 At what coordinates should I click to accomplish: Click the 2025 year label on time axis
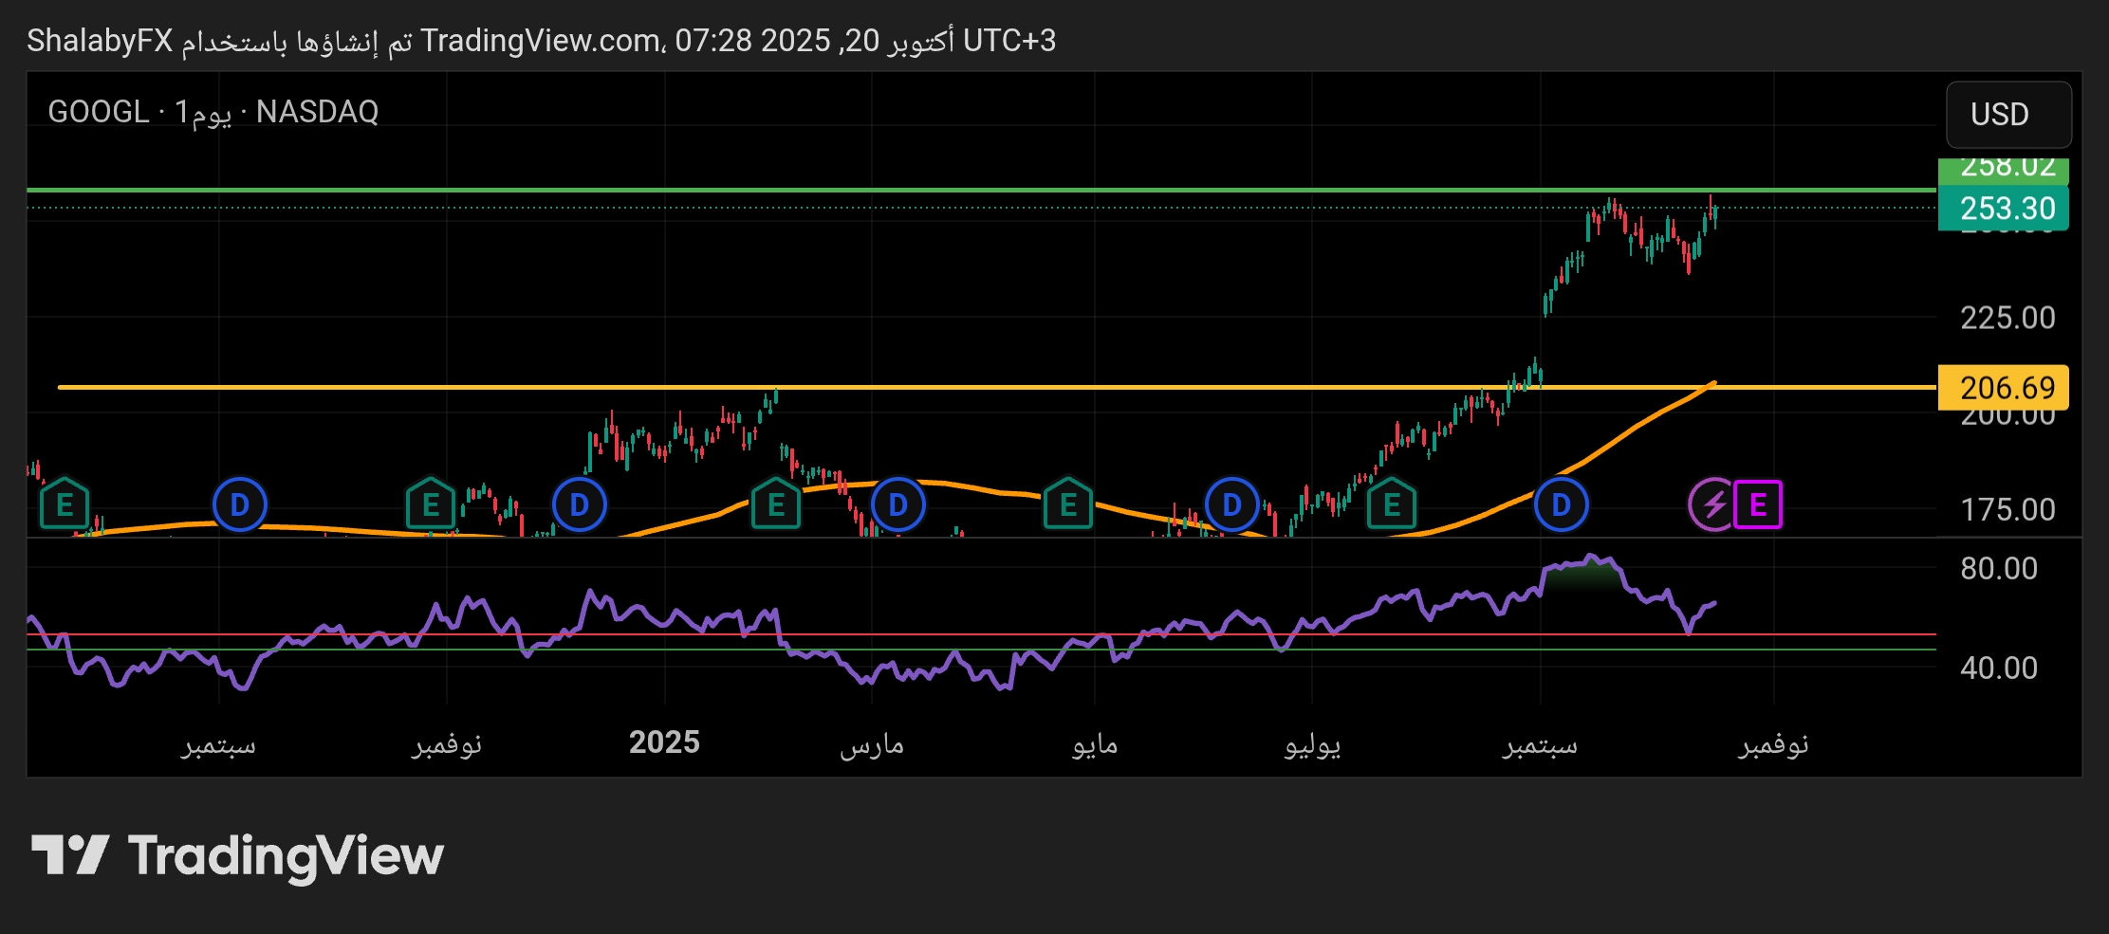tap(664, 742)
